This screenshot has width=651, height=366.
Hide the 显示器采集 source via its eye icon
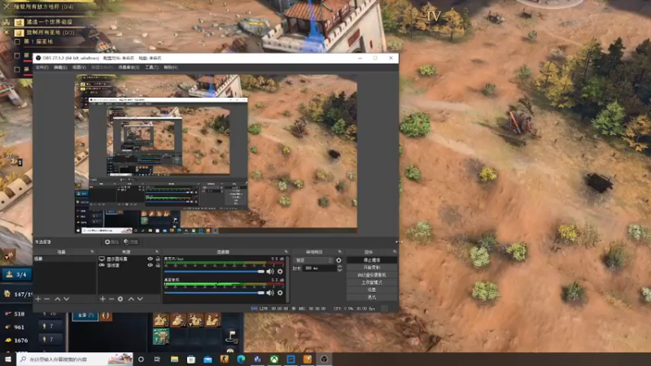tap(150, 259)
